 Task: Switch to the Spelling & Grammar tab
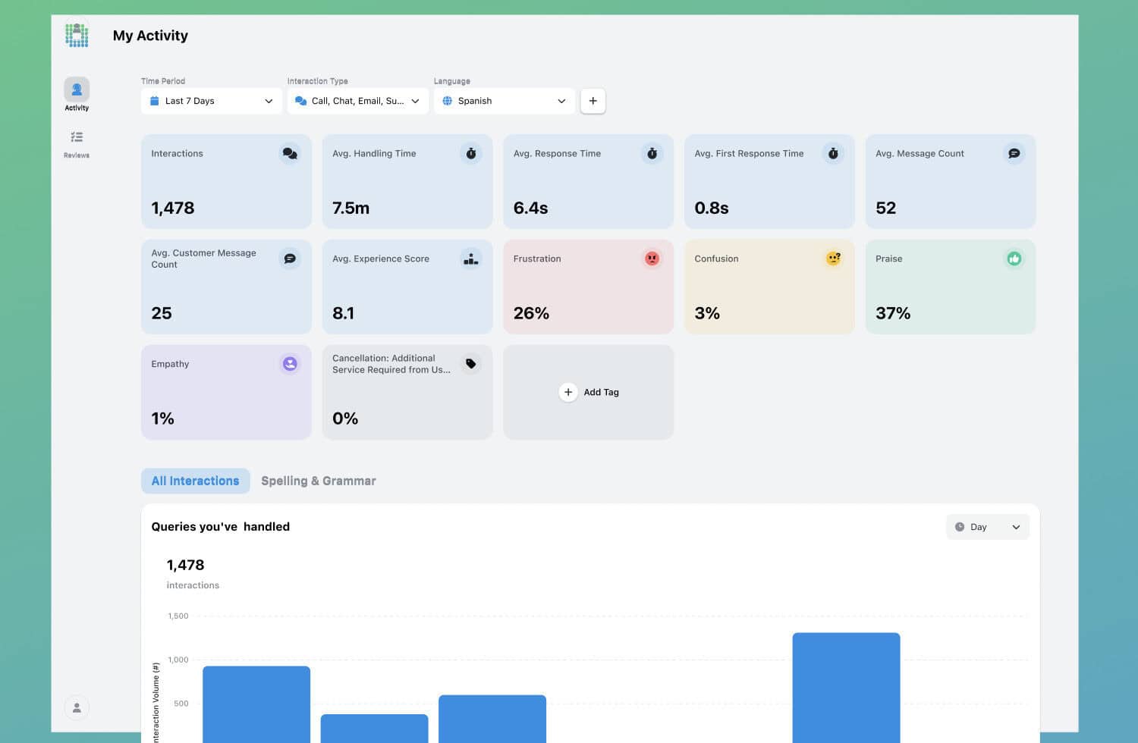tap(318, 481)
